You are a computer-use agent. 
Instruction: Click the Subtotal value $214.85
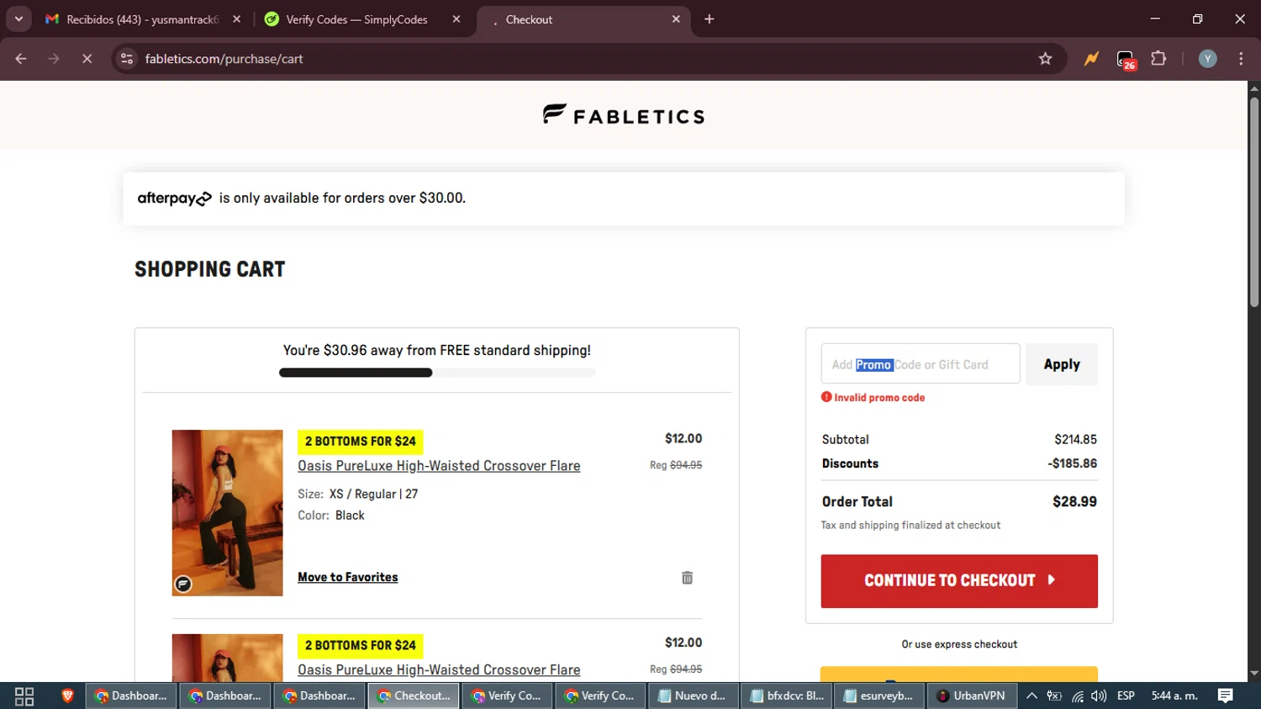click(1075, 439)
